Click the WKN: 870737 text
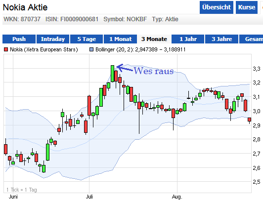263x202 pixels. (x=22, y=19)
